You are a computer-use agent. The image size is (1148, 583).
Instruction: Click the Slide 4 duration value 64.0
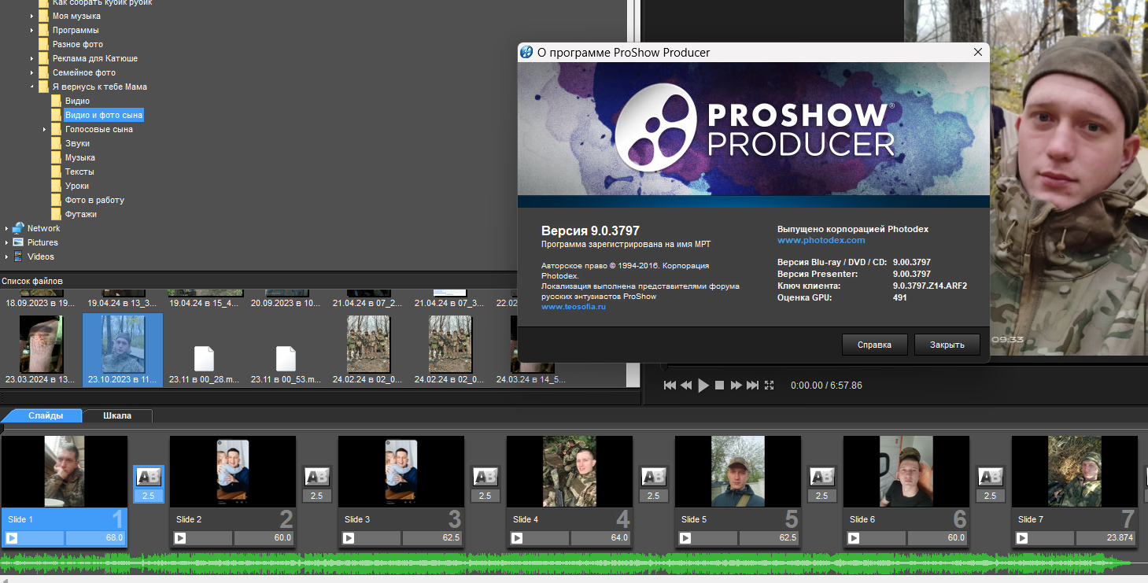coord(600,538)
